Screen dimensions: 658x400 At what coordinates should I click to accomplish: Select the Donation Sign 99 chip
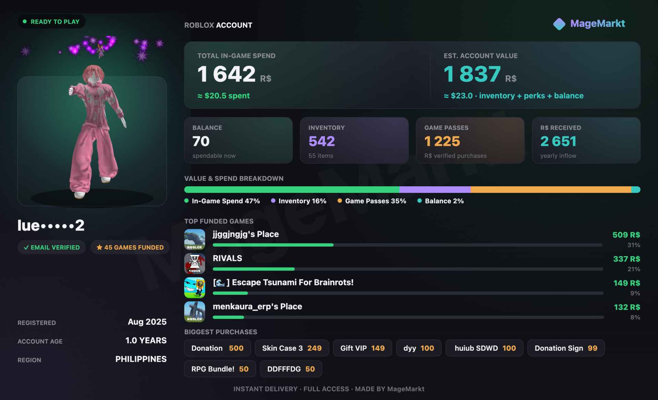click(x=566, y=348)
